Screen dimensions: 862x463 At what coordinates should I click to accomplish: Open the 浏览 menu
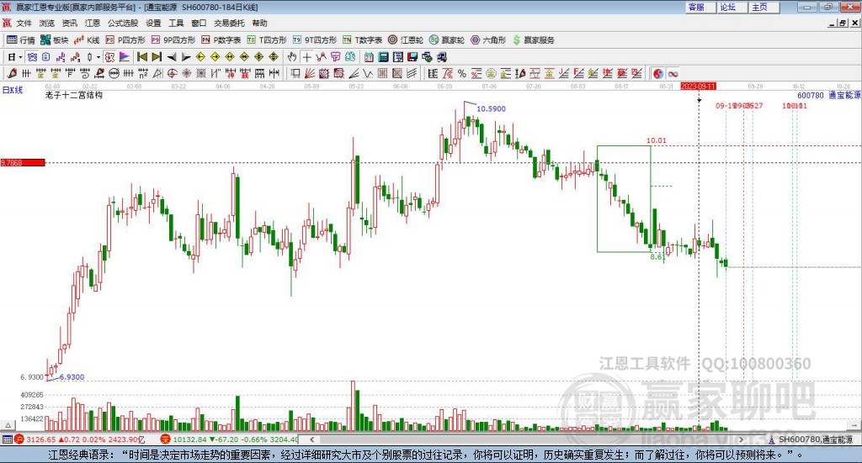click(47, 23)
